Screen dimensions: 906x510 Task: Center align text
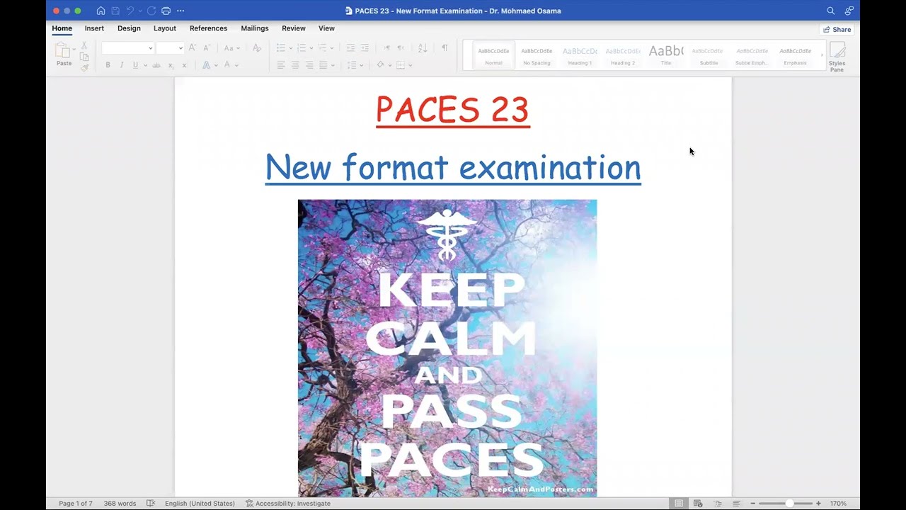[295, 65]
